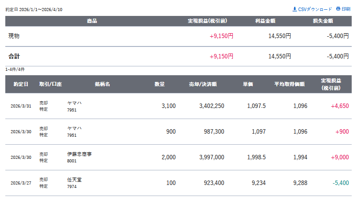Click the 数量 column header
The image size is (357, 200).
160,84
